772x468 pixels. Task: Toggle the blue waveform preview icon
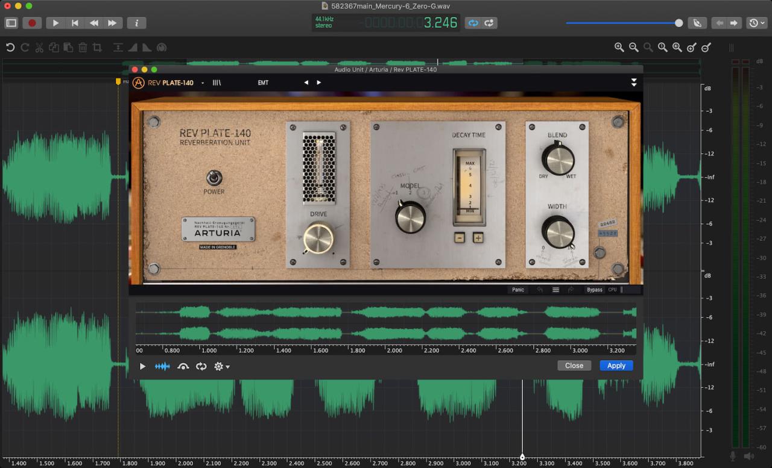pyautogui.click(x=162, y=366)
